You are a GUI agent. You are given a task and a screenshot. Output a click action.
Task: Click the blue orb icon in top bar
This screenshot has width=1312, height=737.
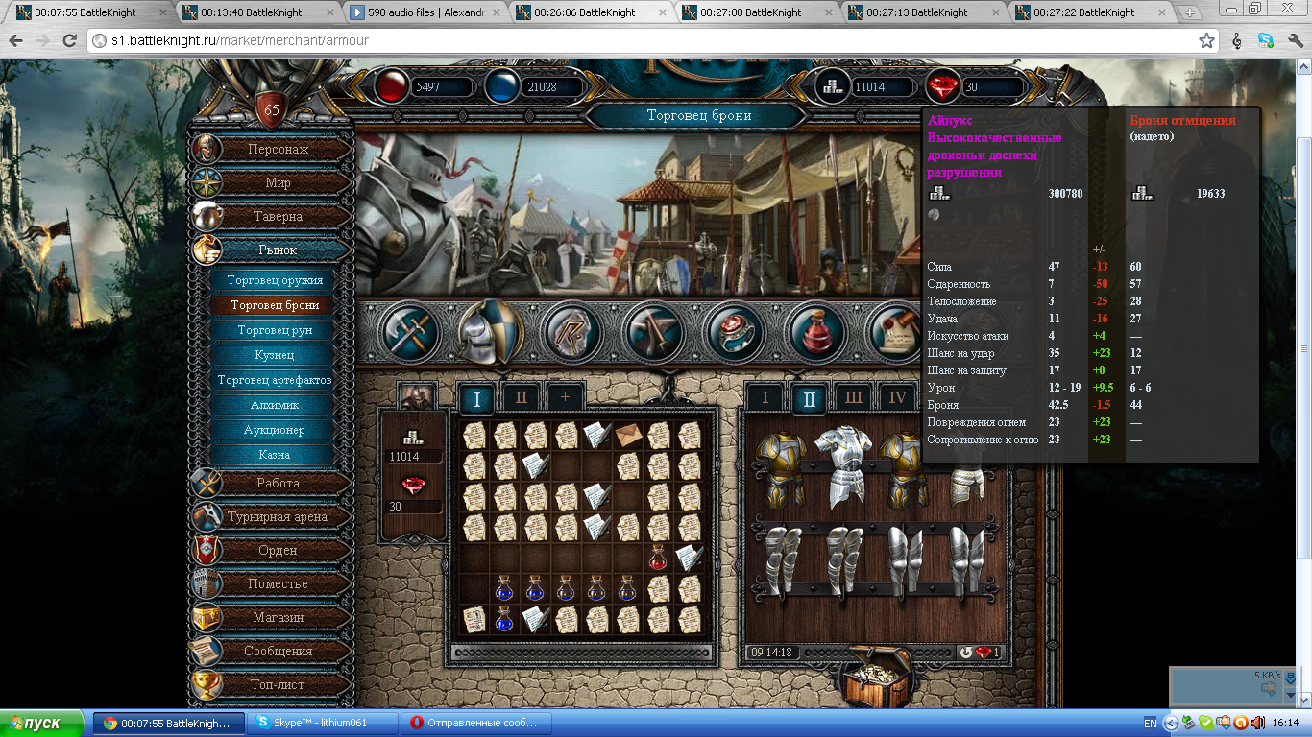502,87
